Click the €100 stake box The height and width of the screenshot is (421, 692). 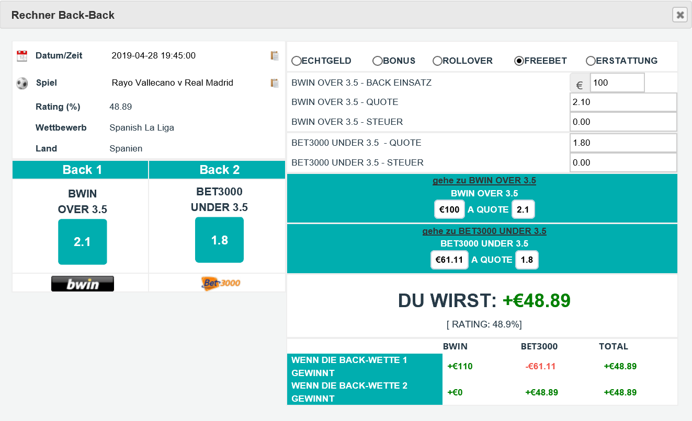pos(450,209)
